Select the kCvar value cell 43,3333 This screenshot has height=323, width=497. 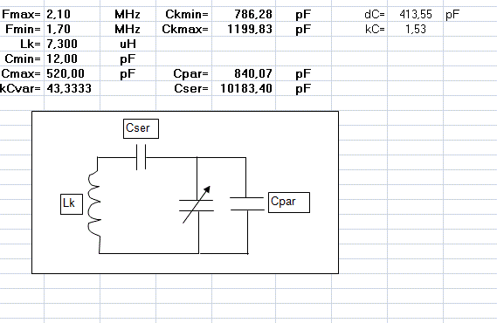point(72,88)
